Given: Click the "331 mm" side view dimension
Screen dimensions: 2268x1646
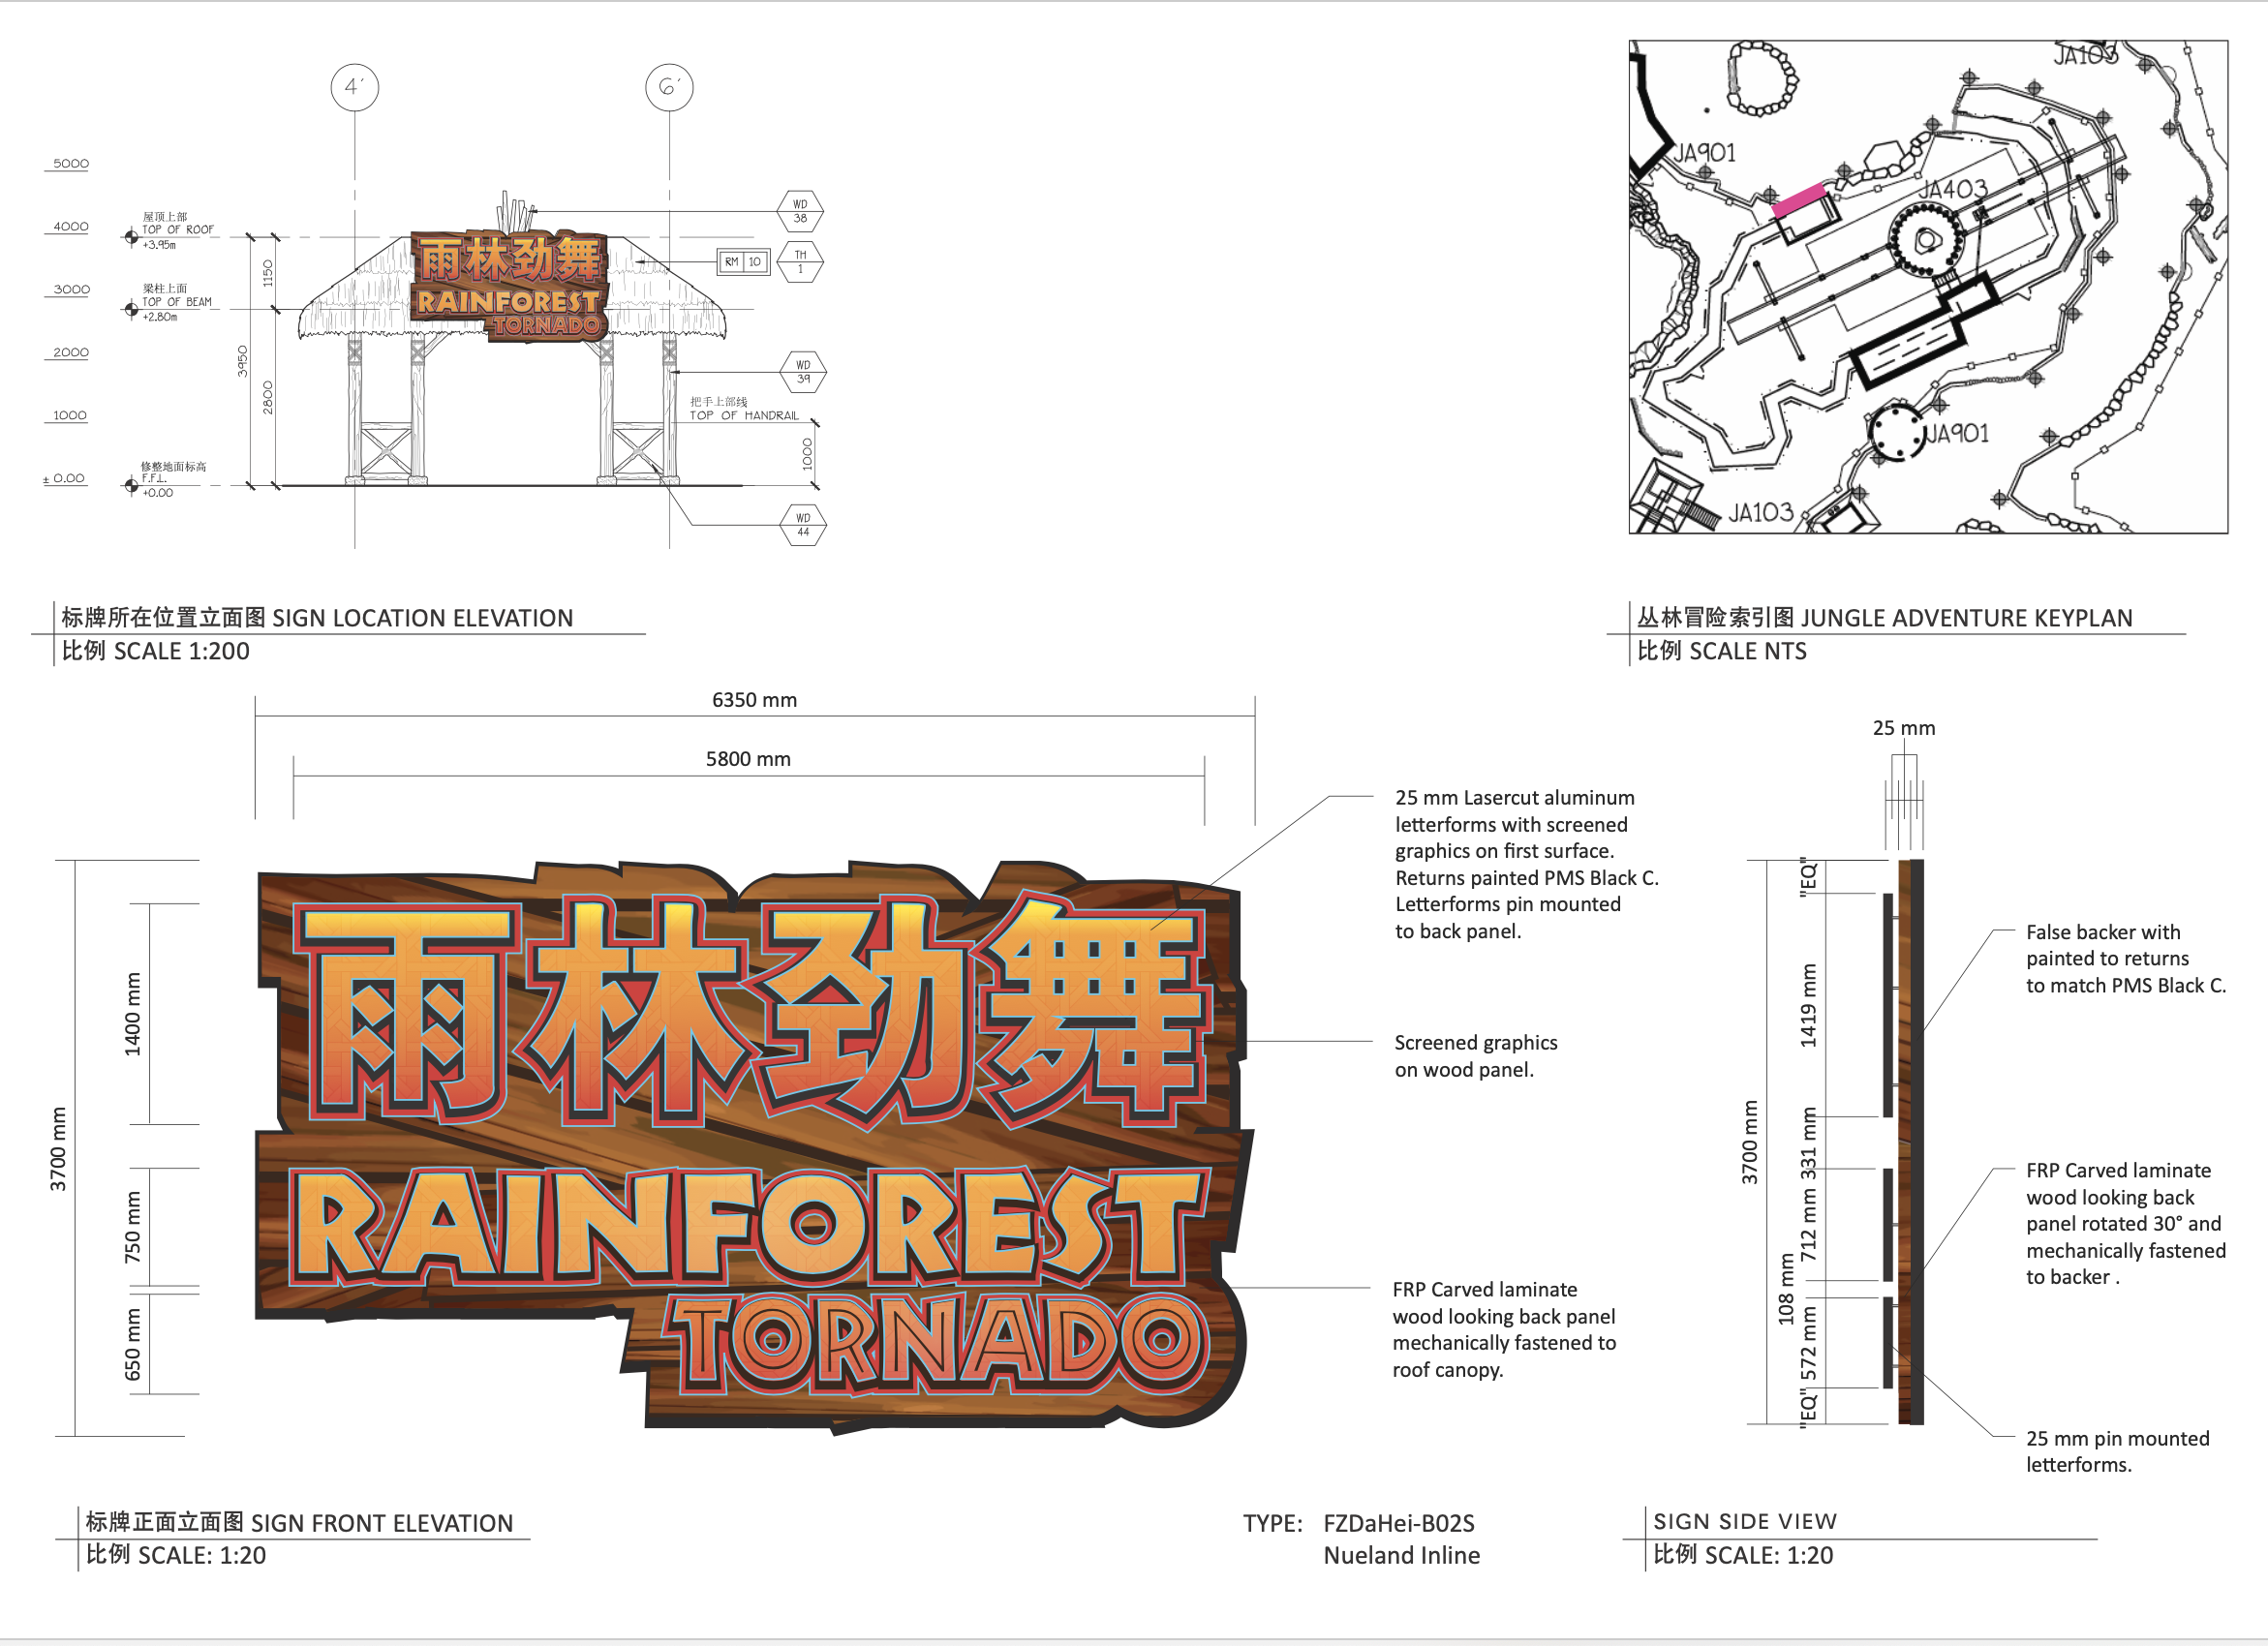Looking at the screenshot, I should click(x=1808, y=1143).
